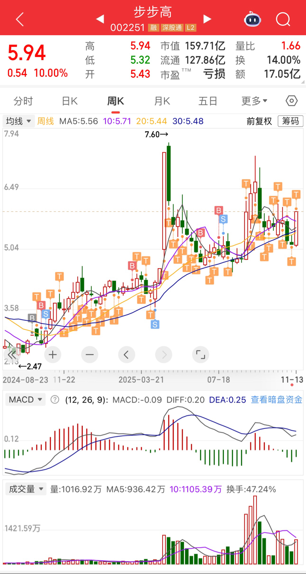Viewport: 306px width, 574px height.
Task: Tap DEA:0.25 value in MACD
Action: click(228, 399)
